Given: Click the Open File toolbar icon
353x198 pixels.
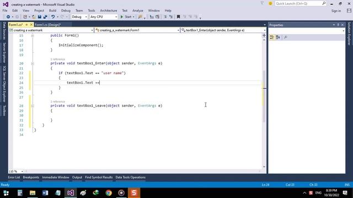Looking at the screenshot, I should click(34, 17).
